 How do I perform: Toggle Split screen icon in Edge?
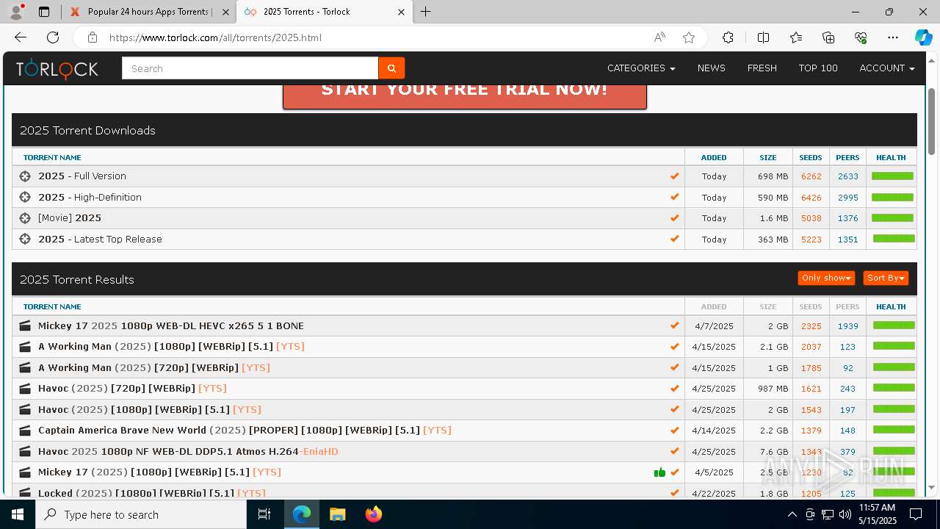[x=763, y=37]
